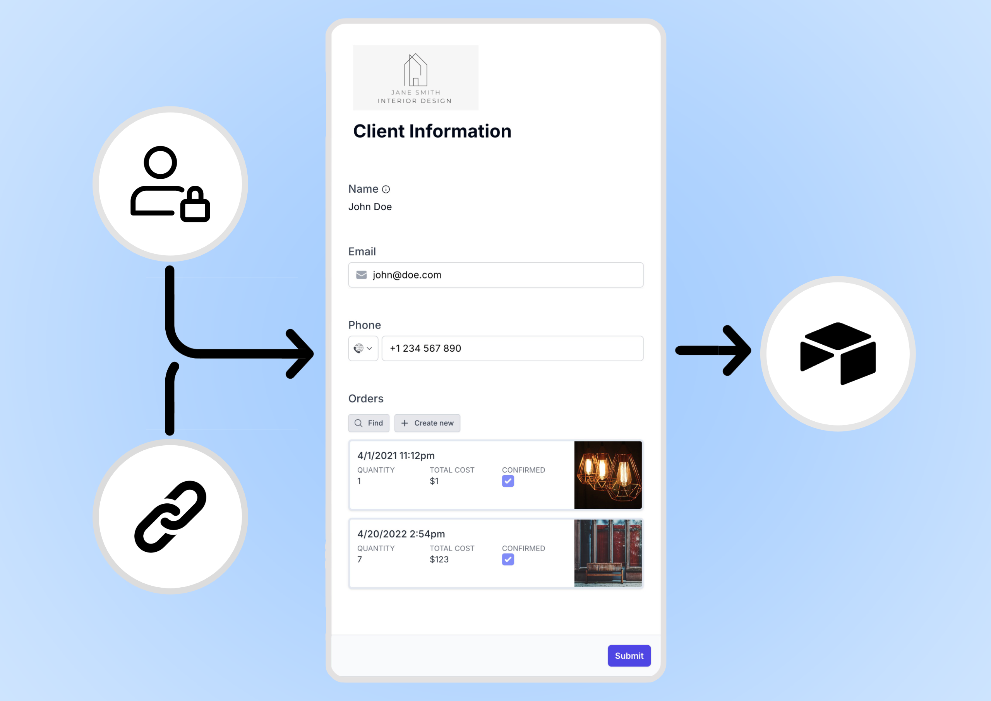Click the Submit button
Image resolution: width=991 pixels, height=701 pixels.
click(629, 656)
